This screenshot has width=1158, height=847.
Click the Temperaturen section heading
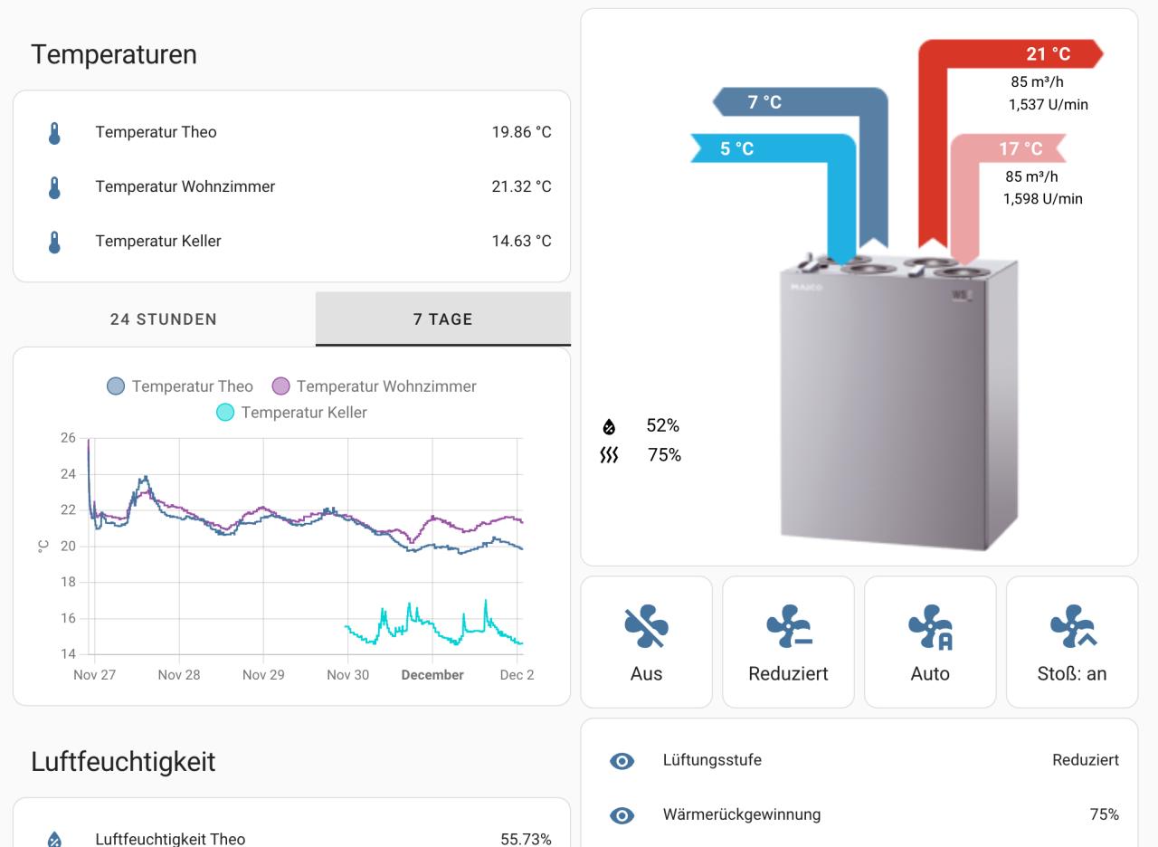click(x=114, y=54)
